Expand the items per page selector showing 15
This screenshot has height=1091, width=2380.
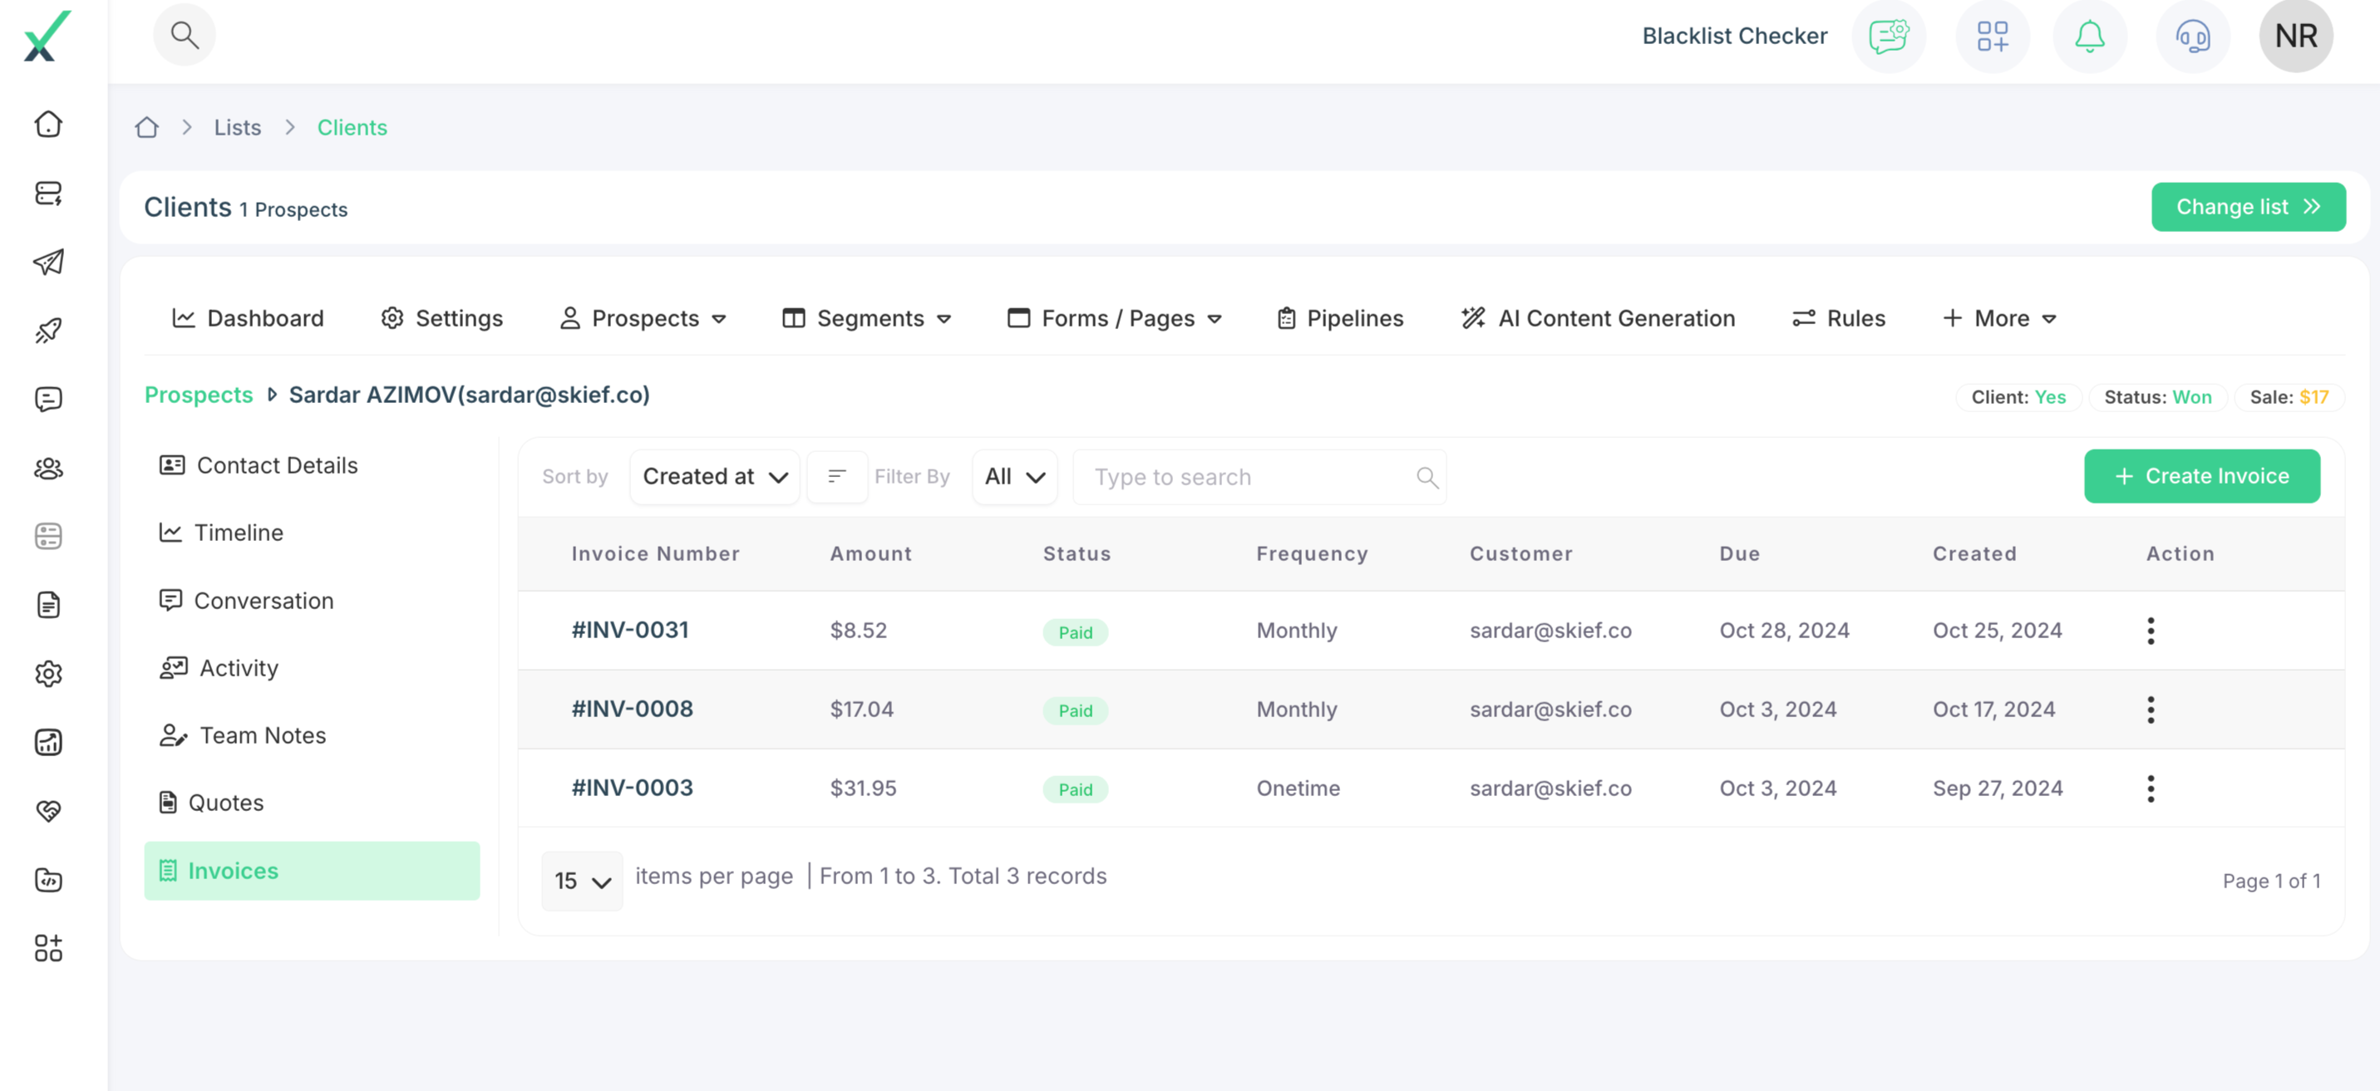581,881
